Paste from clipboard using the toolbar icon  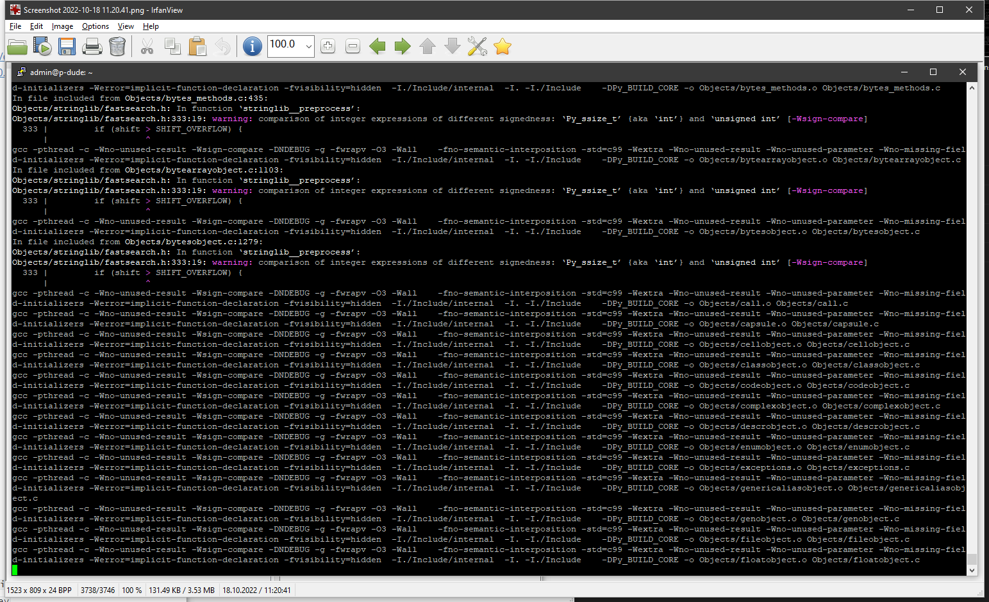point(197,46)
